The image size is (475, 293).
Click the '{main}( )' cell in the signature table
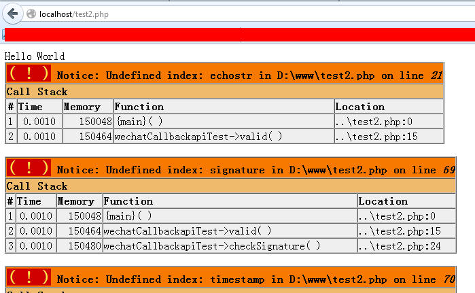(230, 216)
